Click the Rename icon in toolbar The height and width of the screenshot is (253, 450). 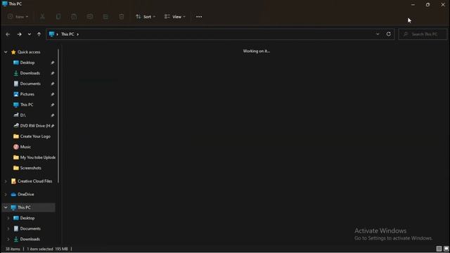point(90,17)
